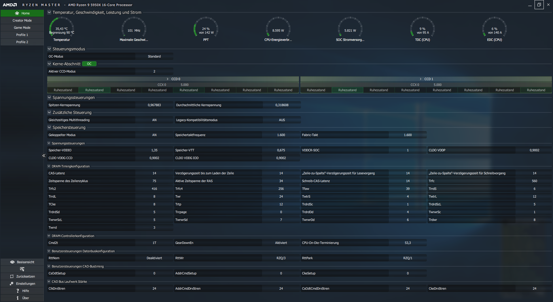Collapse the DRAM-Controllerkonfiguration subsection
The height and width of the screenshot is (302, 553).
[x=49, y=236]
